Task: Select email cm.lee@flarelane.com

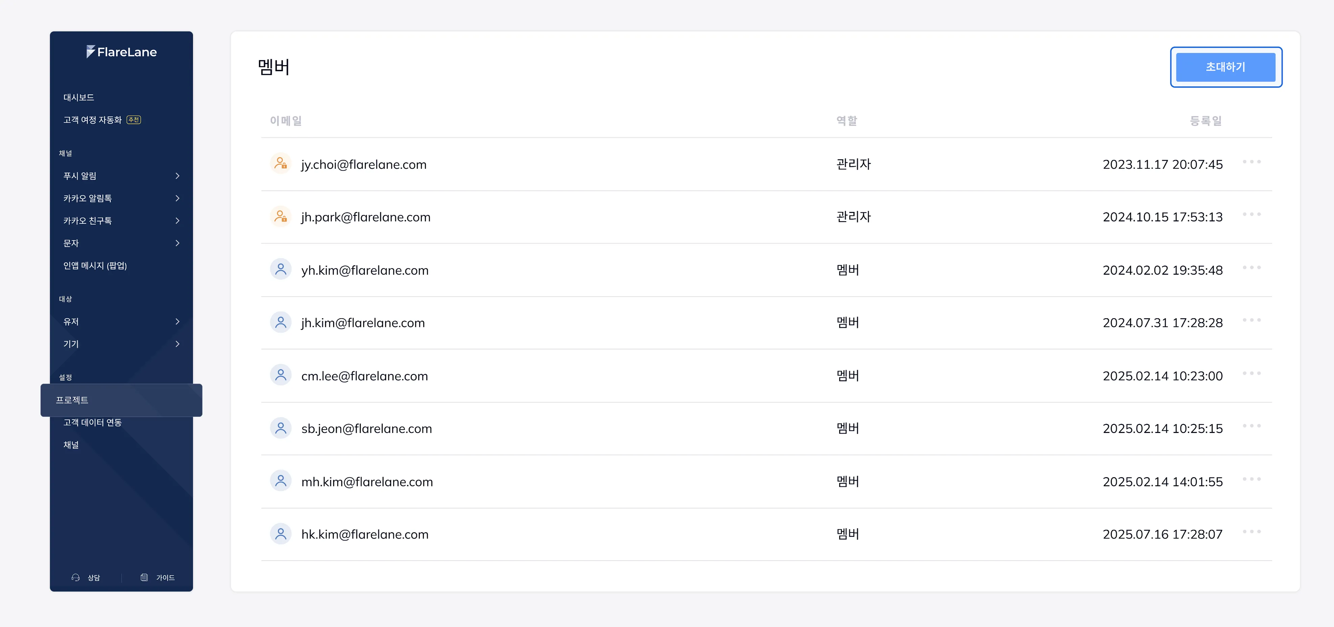Action: pyautogui.click(x=365, y=376)
